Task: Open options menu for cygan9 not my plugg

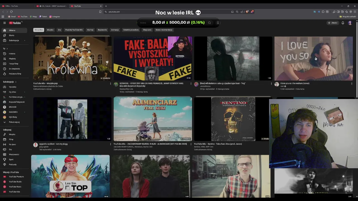Action: pos(110,144)
